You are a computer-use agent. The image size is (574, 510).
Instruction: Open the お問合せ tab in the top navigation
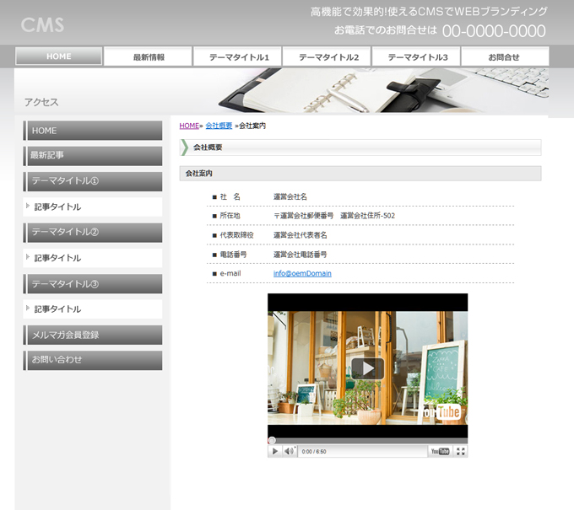(x=504, y=57)
